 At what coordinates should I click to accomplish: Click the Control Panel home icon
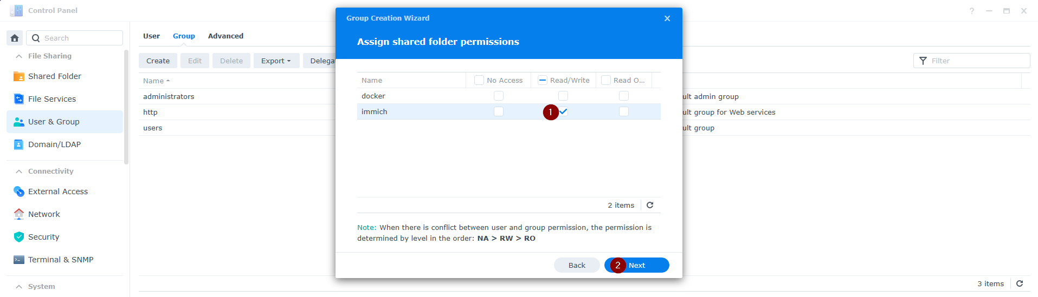(x=15, y=38)
